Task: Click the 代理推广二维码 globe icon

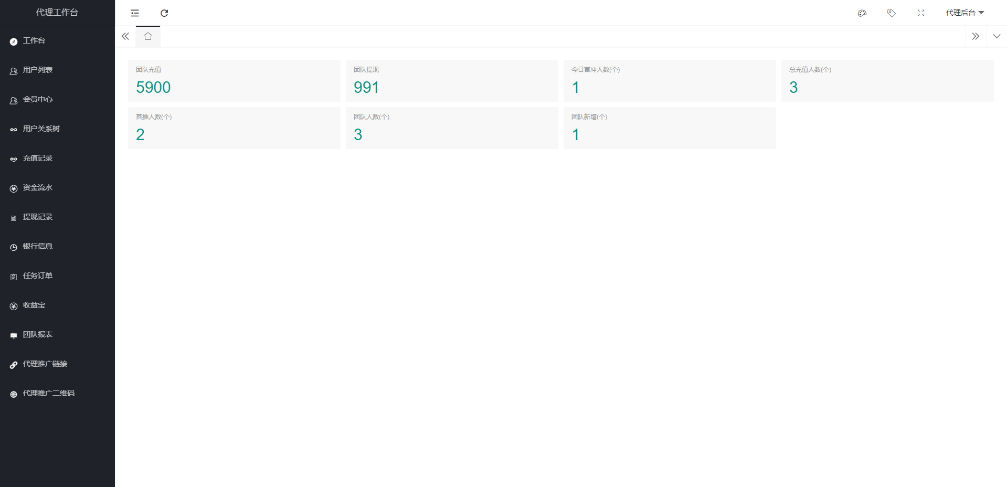Action: [14, 394]
